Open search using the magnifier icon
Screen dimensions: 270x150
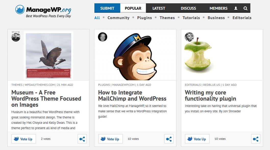[x=245, y=8]
